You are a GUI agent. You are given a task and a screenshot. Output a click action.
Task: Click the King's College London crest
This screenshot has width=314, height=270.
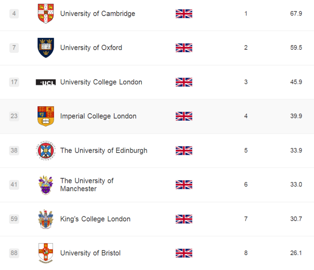tap(46, 219)
